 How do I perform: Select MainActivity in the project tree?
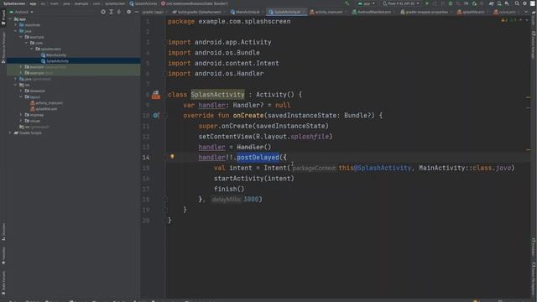[x=56, y=55]
